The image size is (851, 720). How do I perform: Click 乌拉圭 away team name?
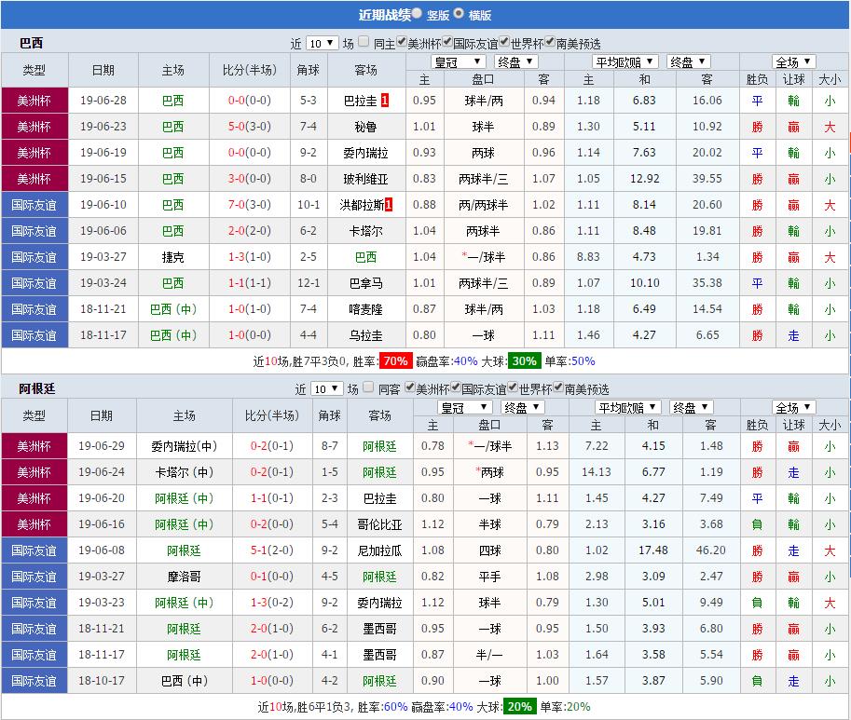(x=365, y=334)
